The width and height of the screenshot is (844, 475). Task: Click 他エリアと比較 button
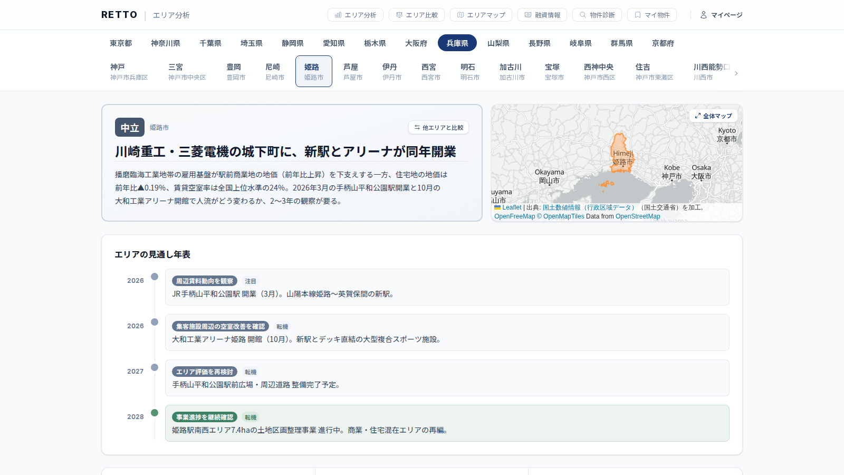[x=439, y=128]
